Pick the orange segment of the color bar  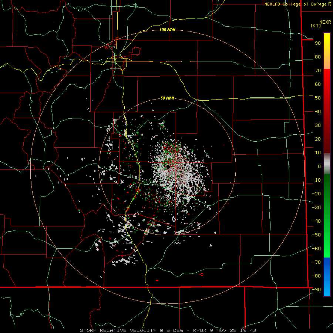[x=327, y=63]
